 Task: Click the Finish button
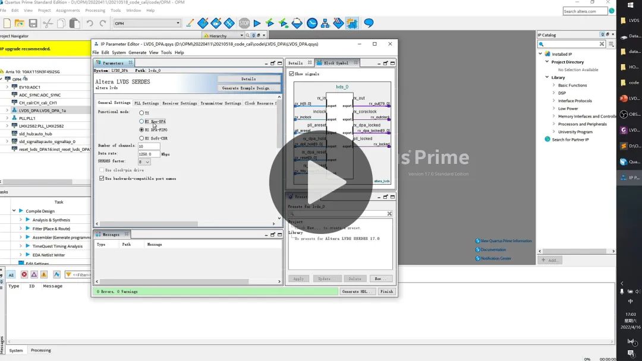tap(386, 292)
